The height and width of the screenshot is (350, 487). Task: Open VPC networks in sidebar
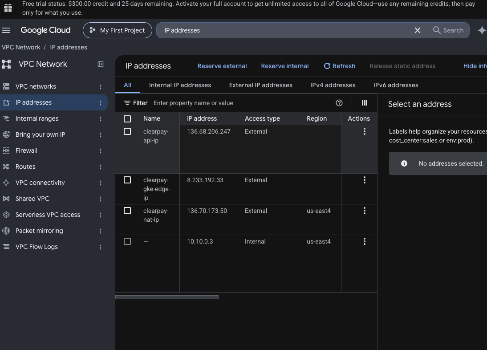pos(36,86)
